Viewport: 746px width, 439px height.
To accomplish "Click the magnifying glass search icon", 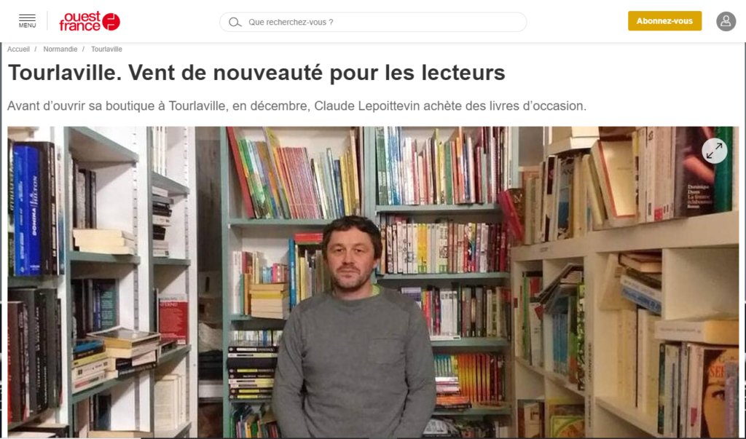I will coord(235,22).
